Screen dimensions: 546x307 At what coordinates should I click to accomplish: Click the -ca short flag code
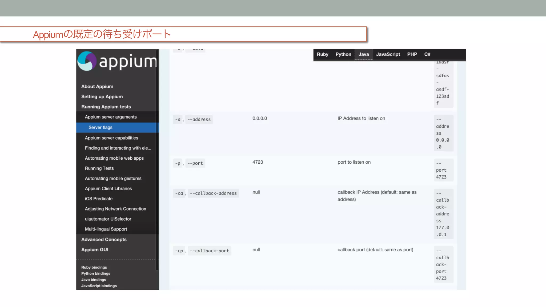pyautogui.click(x=179, y=193)
